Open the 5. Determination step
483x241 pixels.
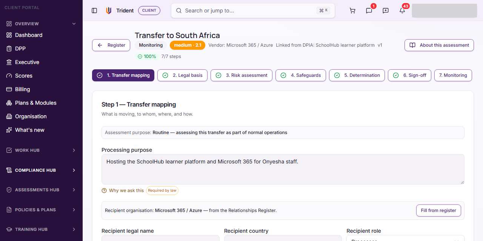click(x=357, y=75)
